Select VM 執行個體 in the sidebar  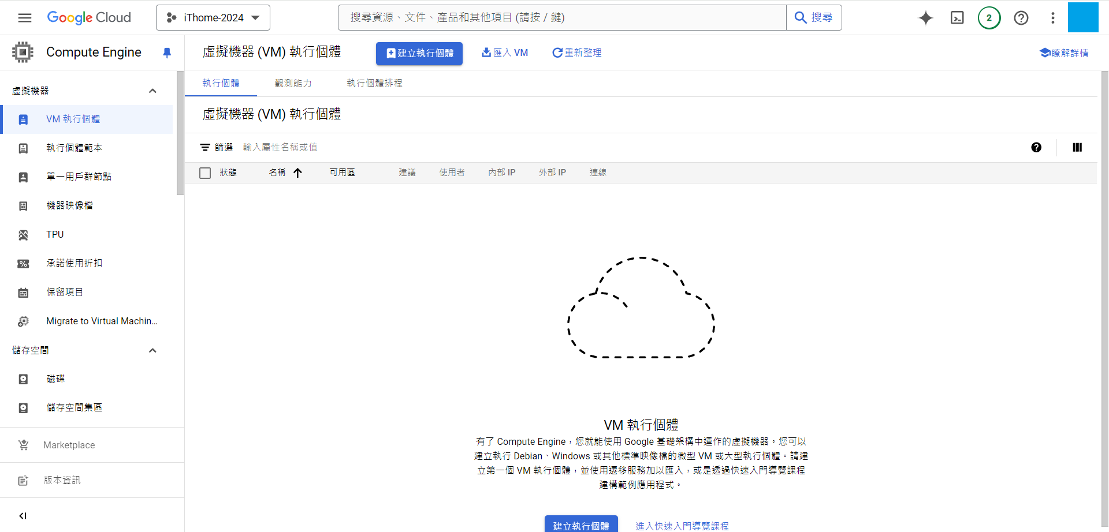pyautogui.click(x=87, y=119)
